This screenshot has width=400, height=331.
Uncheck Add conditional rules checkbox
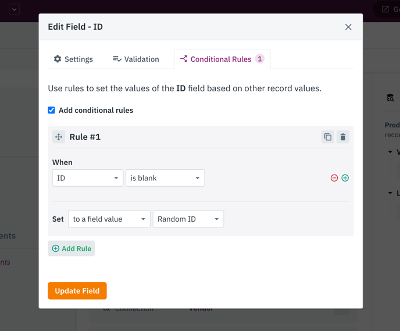coord(51,111)
